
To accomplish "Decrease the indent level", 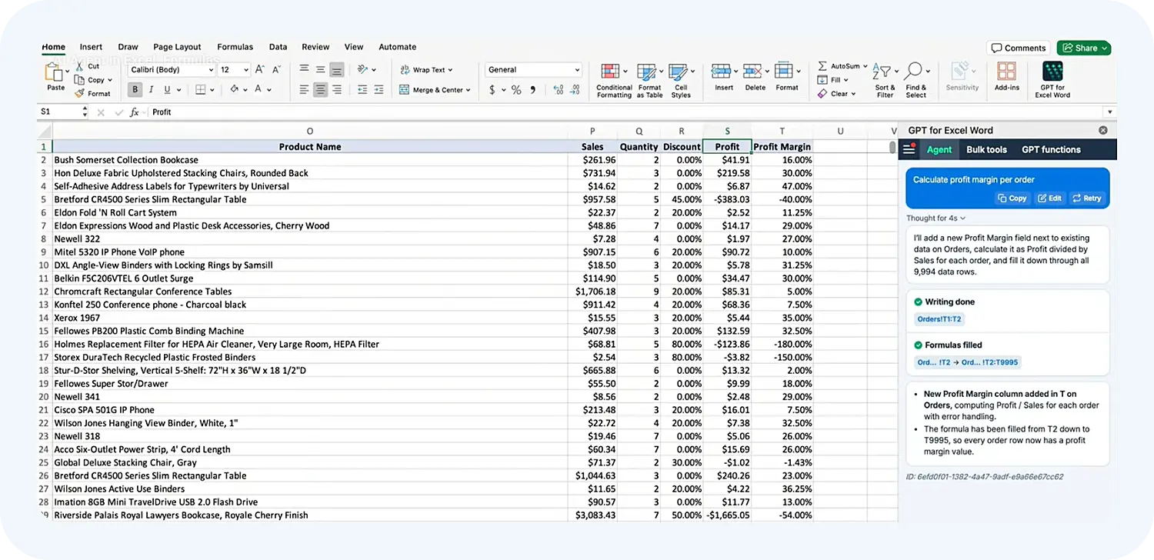I will click(362, 90).
